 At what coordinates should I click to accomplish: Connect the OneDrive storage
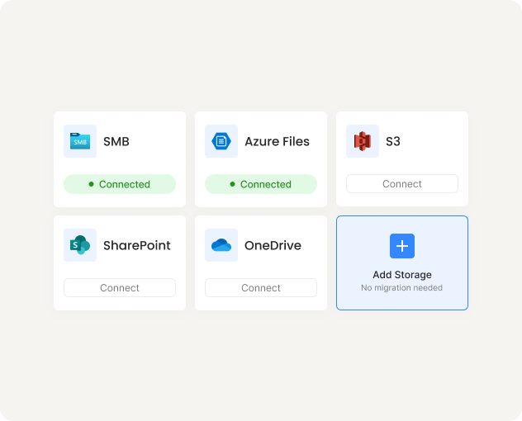tap(261, 287)
